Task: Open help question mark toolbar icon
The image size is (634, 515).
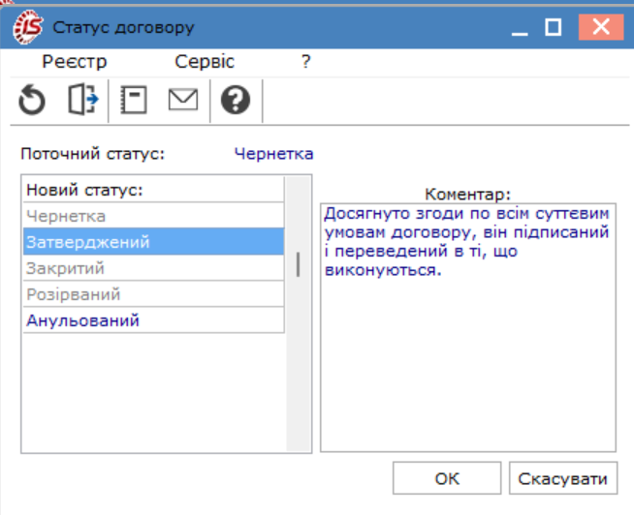Action: click(236, 100)
